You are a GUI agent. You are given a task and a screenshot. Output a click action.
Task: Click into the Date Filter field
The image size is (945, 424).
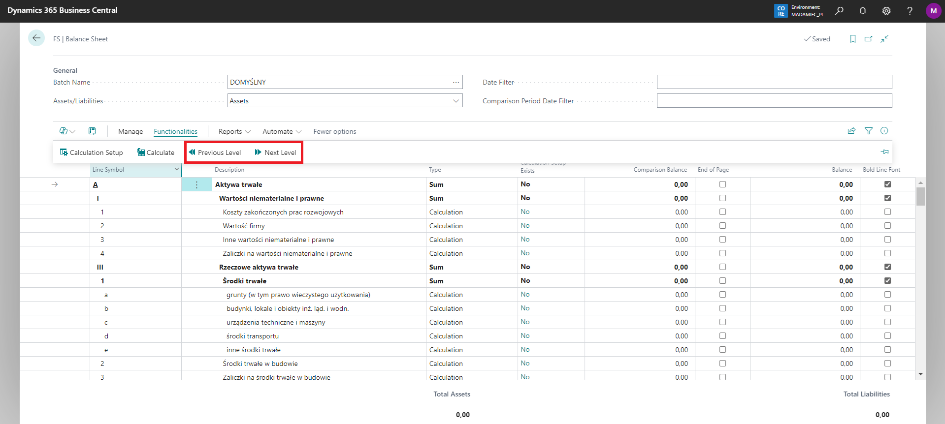coord(774,82)
